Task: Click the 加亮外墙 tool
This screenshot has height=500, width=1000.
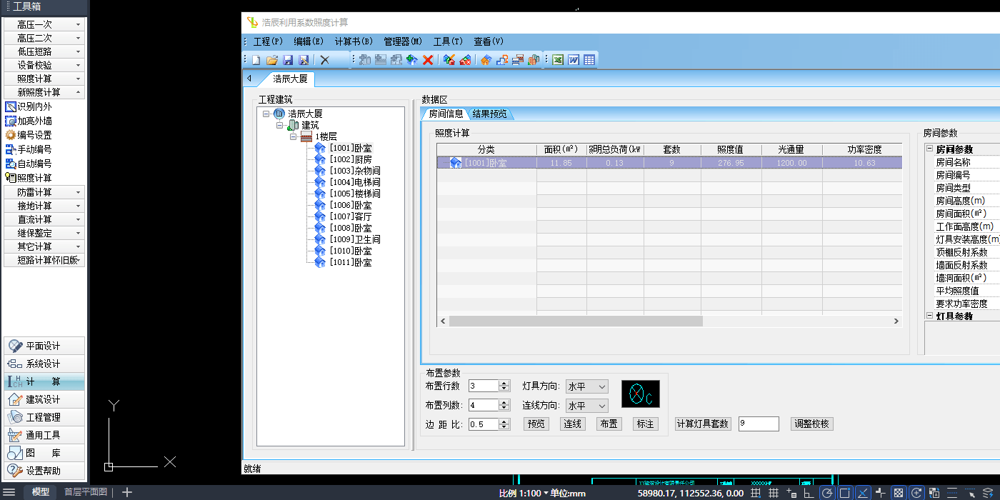Action: tap(29, 121)
